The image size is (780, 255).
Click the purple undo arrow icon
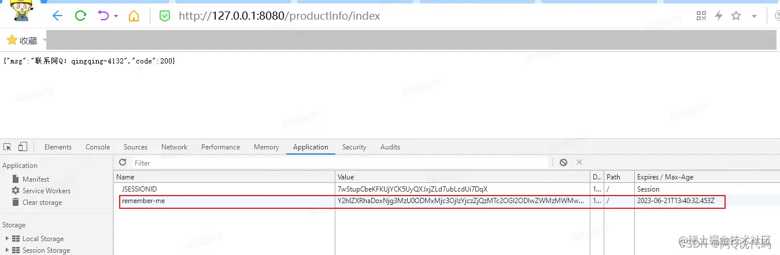tap(104, 16)
